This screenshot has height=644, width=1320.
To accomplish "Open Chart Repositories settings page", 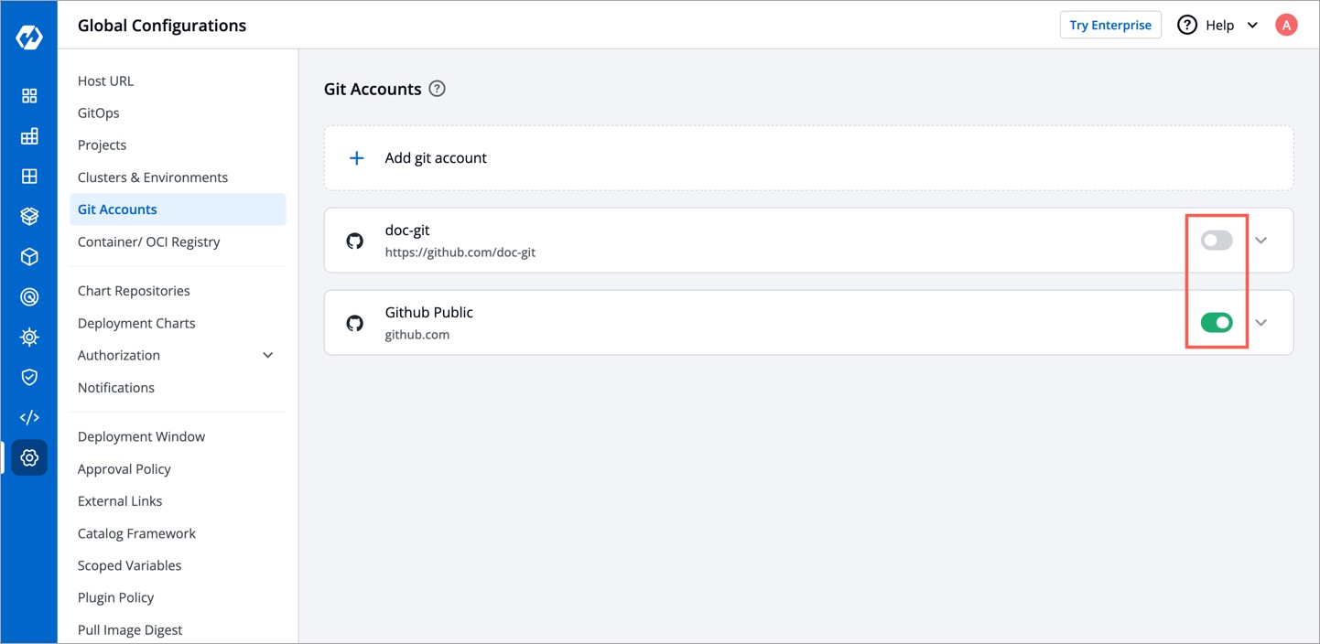I will pyautogui.click(x=134, y=291).
